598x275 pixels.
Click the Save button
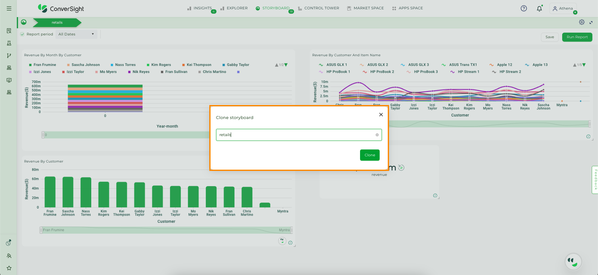[x=550, y=37]
